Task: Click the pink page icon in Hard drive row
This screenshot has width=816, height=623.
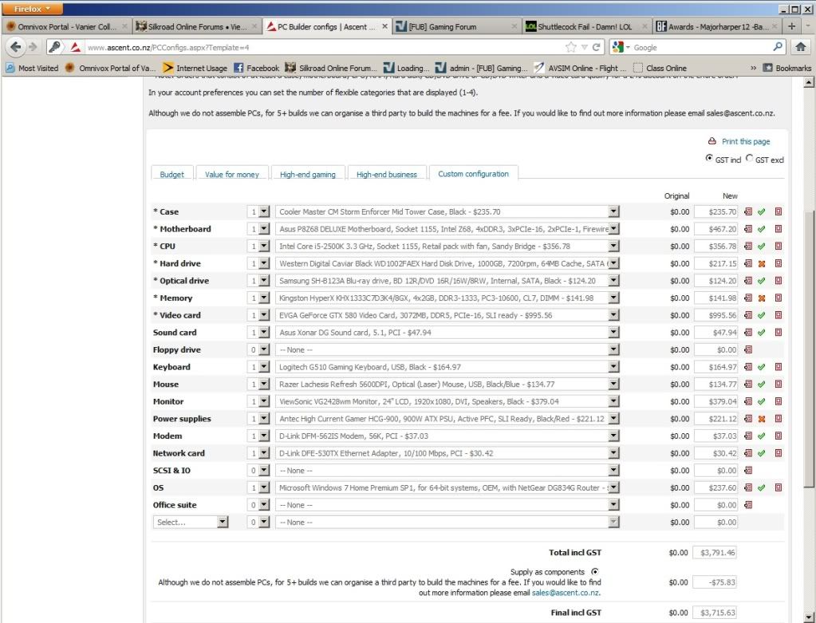Action: [x=778, y=263]
